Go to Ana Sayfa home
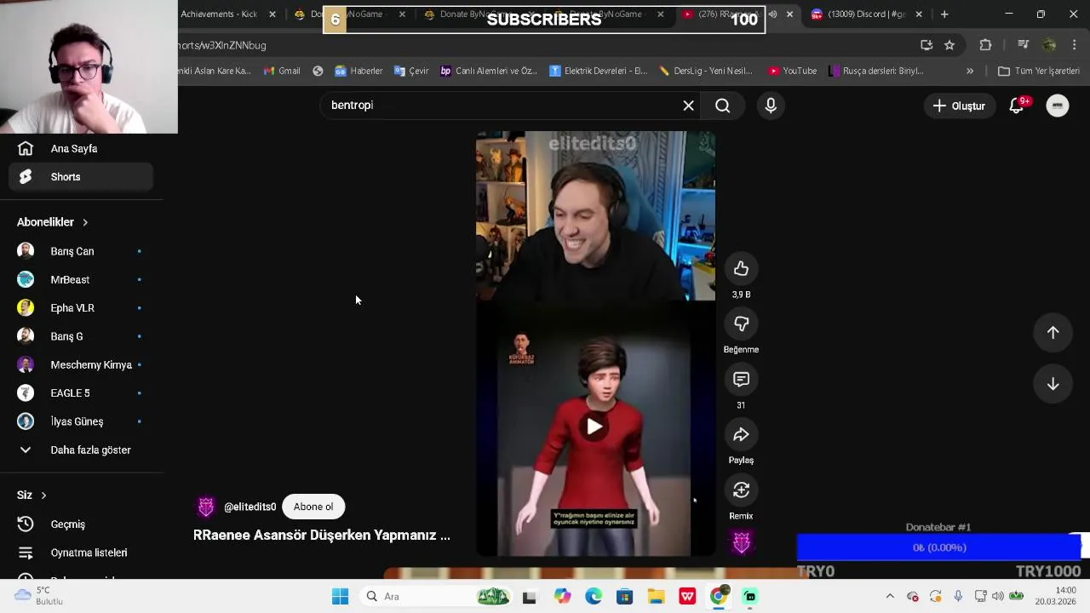 point(82,149)
